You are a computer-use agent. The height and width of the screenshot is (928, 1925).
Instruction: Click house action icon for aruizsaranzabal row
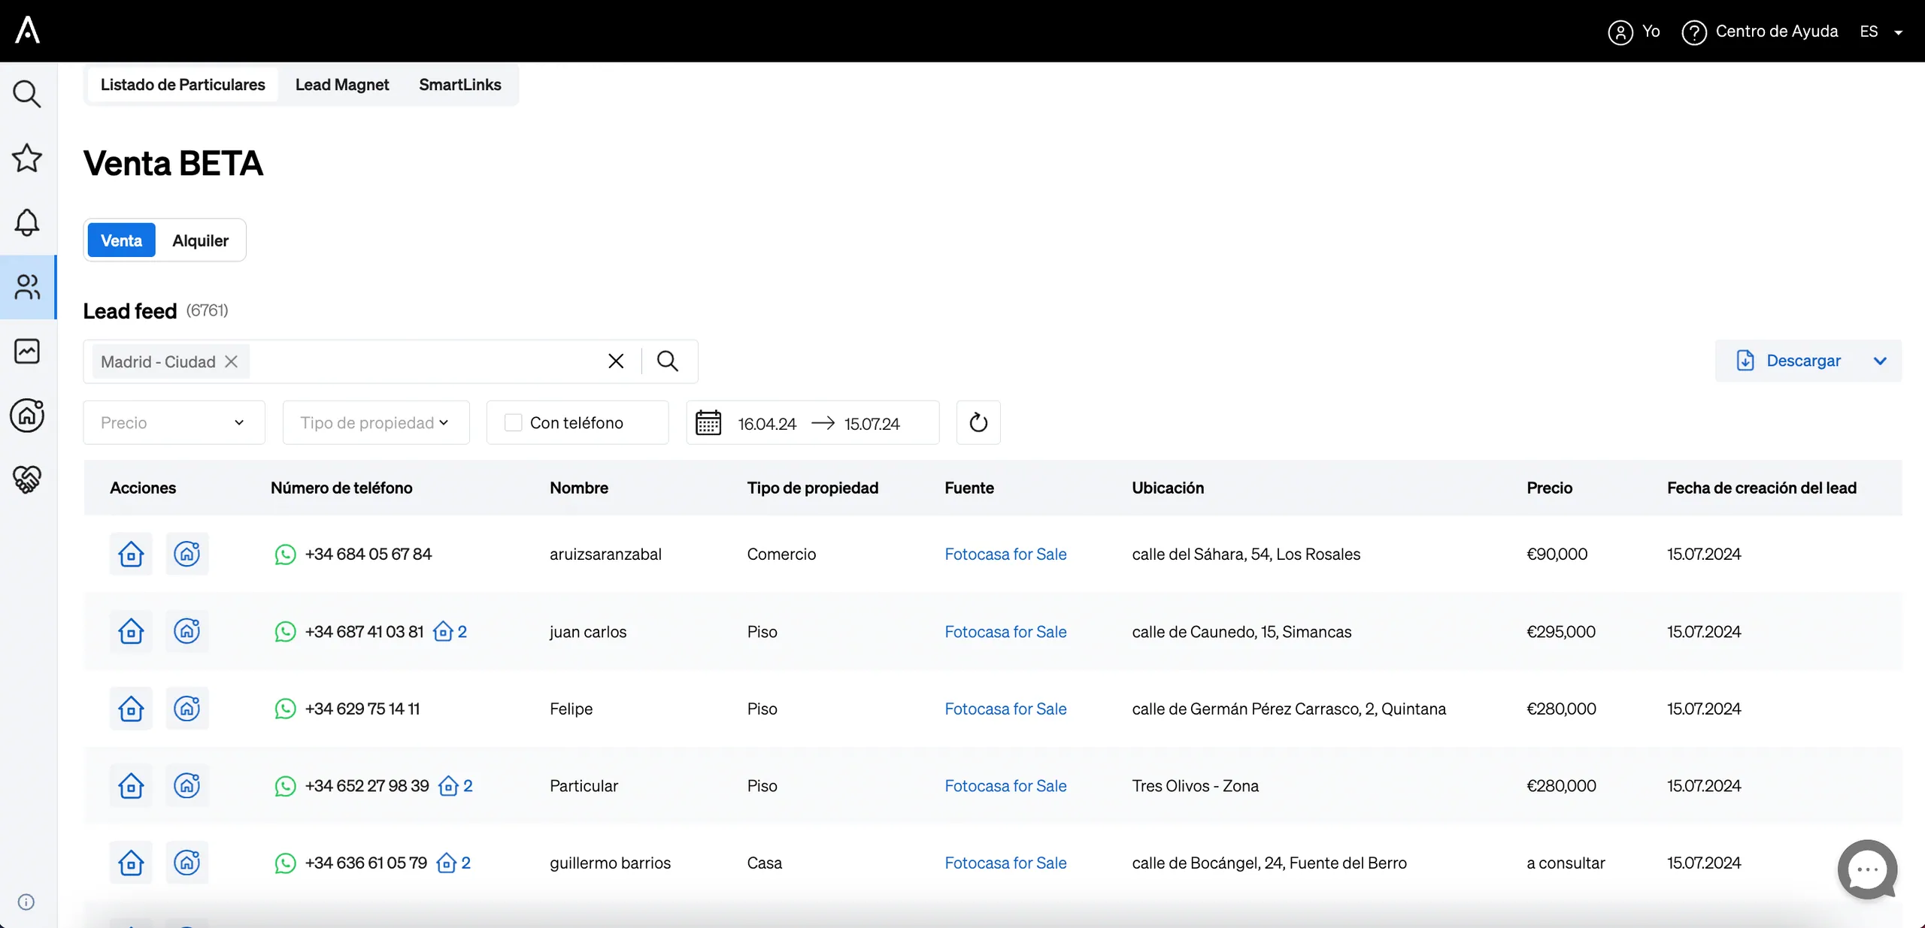tap(131, 555)
